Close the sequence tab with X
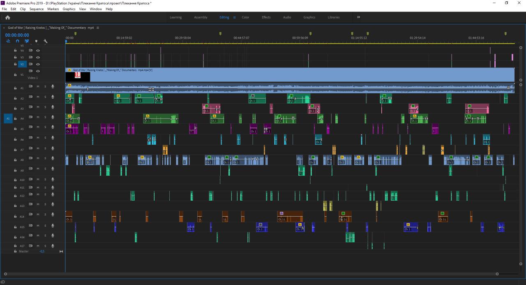 pyautogui.click(x=4, y=28)
